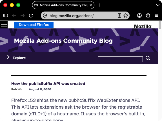Open the page hamburger navigation menu

[4, 24]
